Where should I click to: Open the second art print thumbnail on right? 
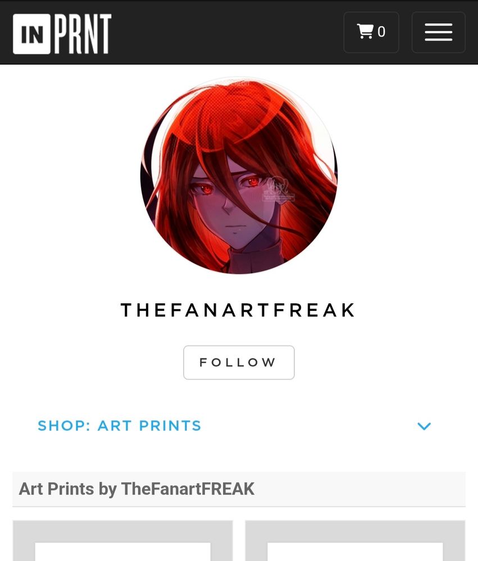pyautogui.click(x=355, y=541)
